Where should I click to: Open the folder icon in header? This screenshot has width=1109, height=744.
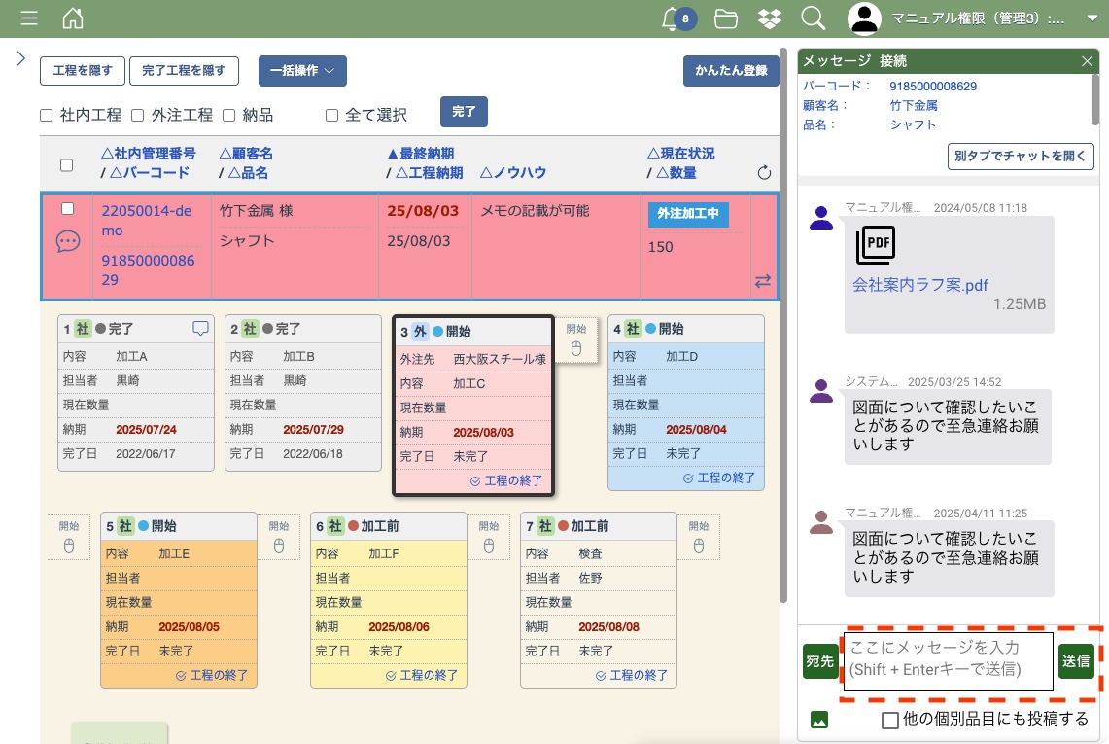(x=725, y=18)
